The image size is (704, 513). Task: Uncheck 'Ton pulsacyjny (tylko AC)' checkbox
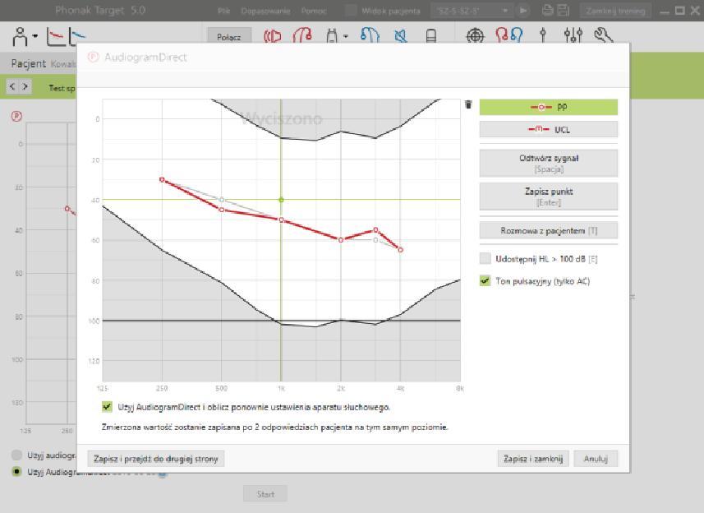pyautogui.click(x=485, y=281)
